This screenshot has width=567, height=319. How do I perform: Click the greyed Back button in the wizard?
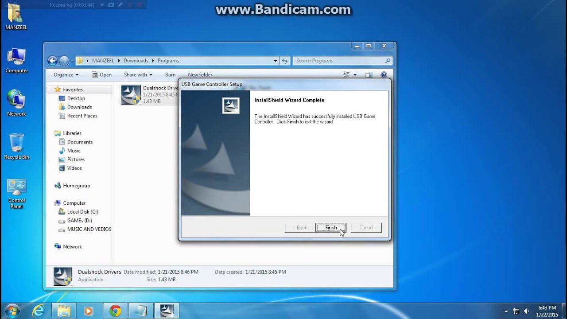(300, 227)
